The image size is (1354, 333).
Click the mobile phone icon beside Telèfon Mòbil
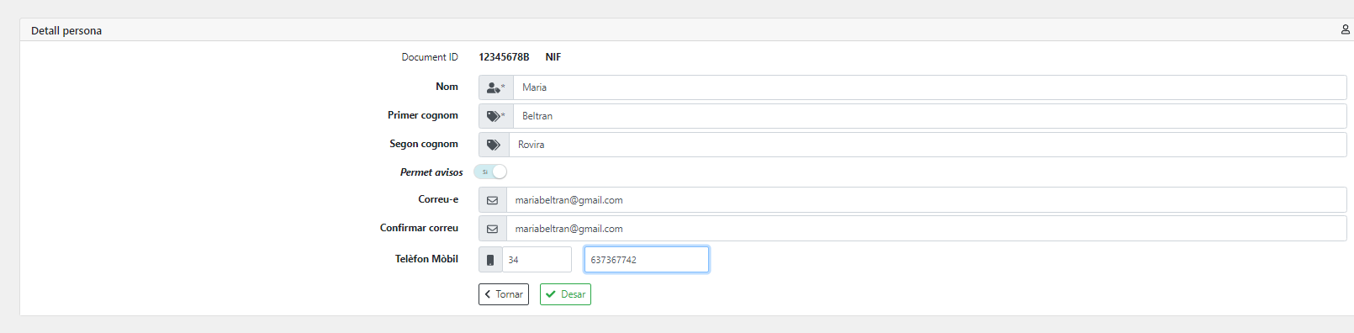[x=490, y=260]
